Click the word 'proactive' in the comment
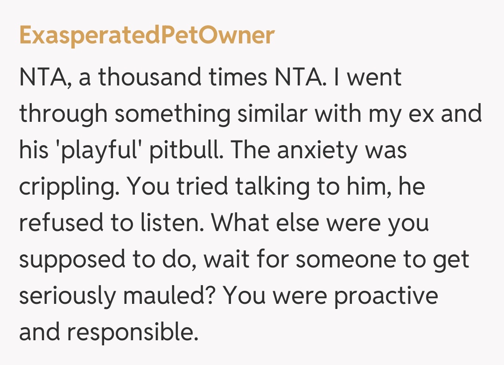This screenshot has width=504, height=365. coord(386,296)
